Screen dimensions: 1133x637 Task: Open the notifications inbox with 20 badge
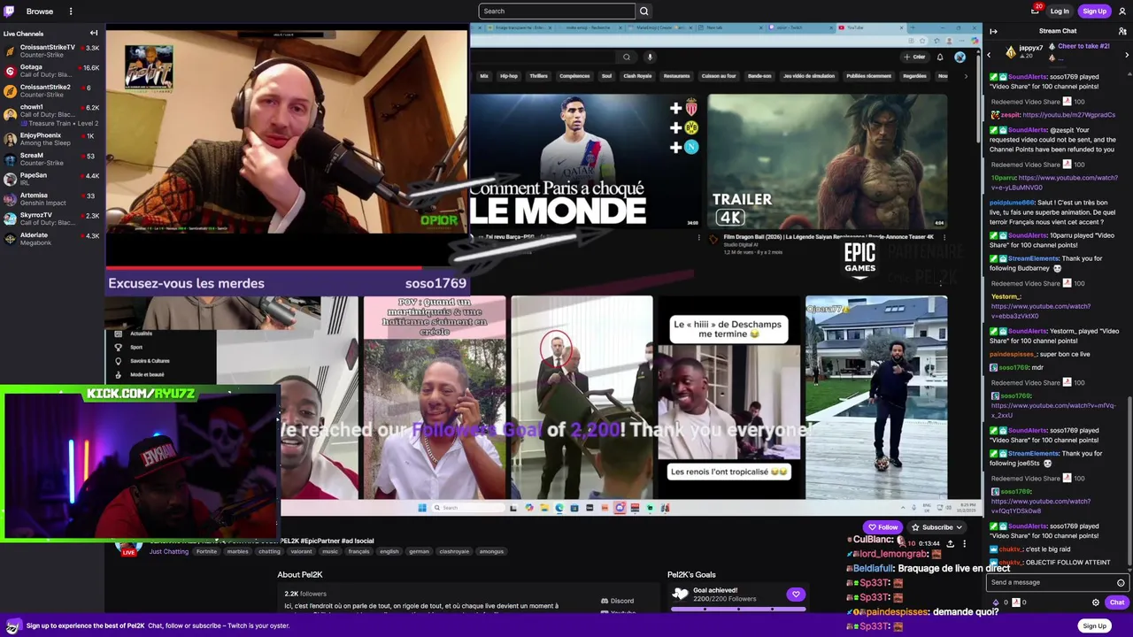[x=1034, y=11]
